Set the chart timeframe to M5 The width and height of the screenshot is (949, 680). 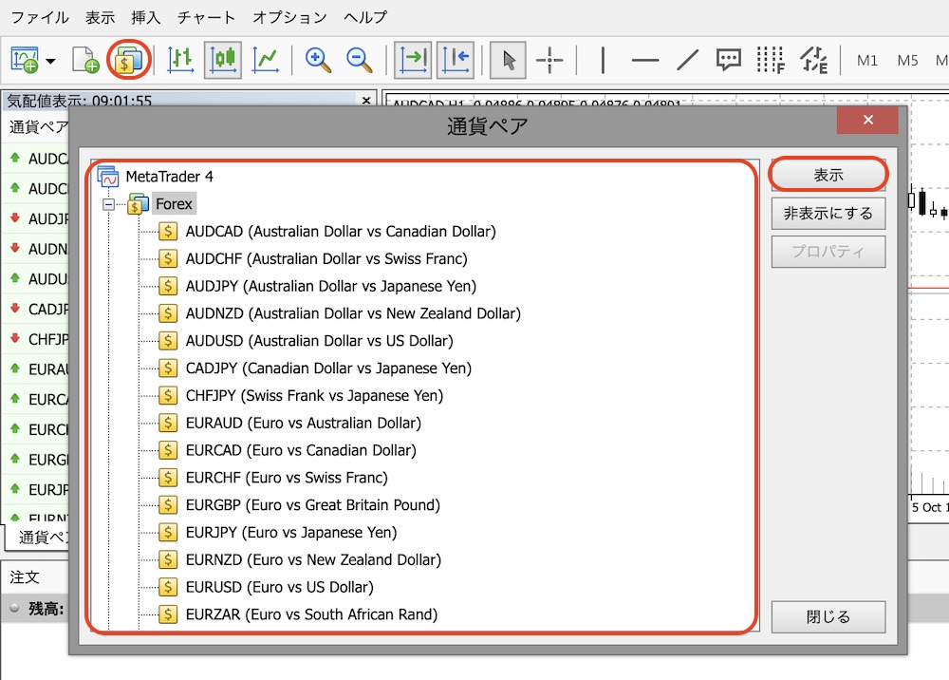[x=907, y=61]
